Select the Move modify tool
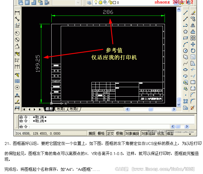This screenshot has height=174, width=203. [x=193, y=44]
